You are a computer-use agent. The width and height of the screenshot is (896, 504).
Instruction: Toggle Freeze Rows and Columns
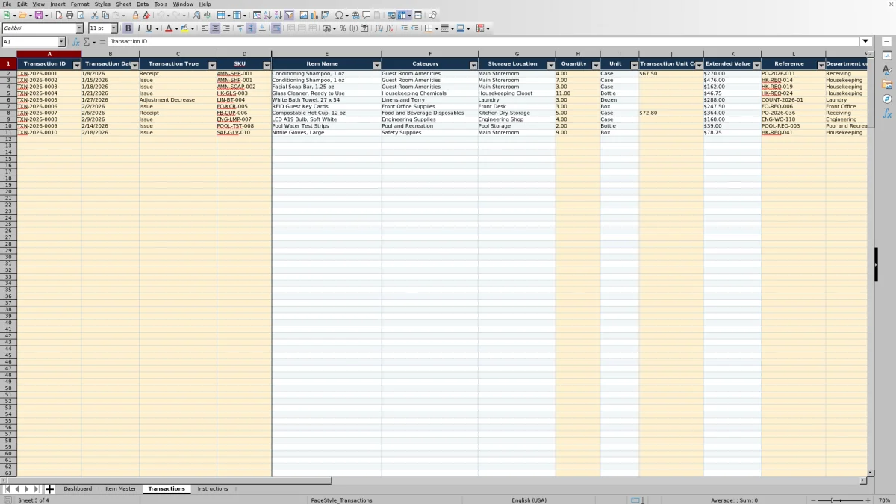402,15
